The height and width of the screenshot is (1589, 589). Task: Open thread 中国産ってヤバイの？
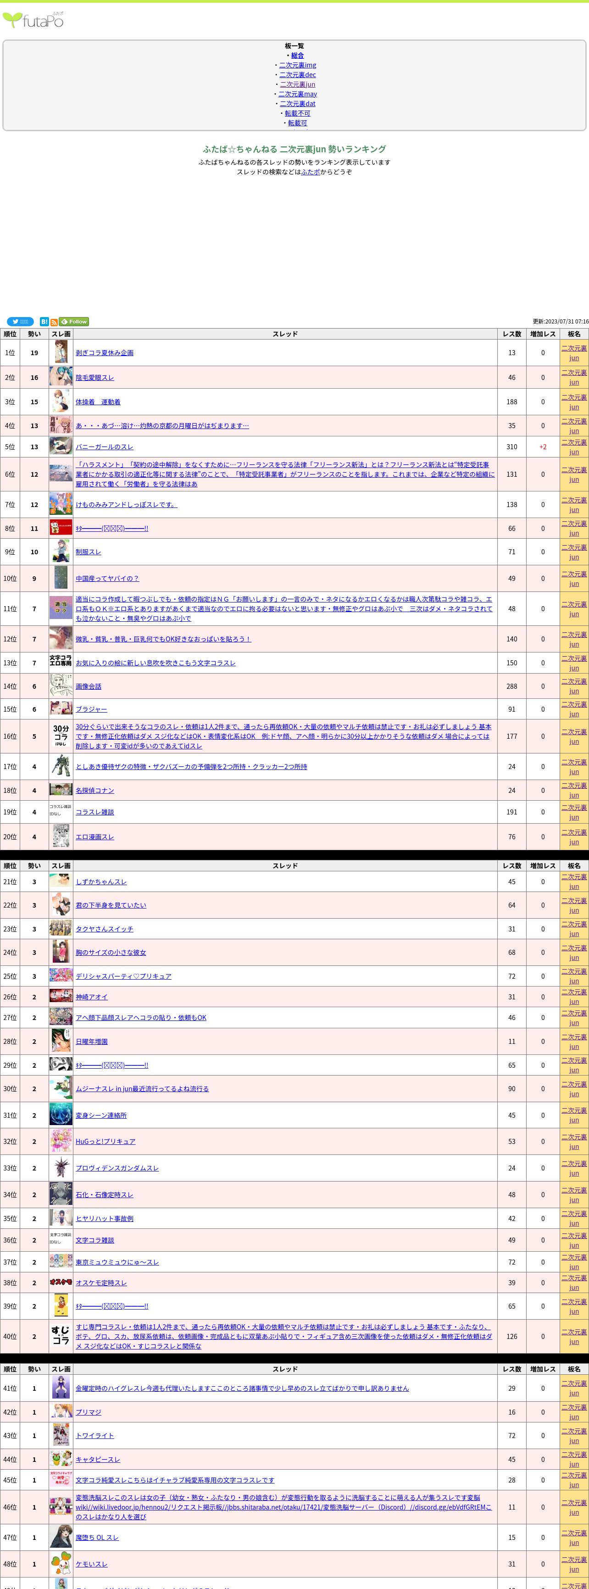(107, 579)
